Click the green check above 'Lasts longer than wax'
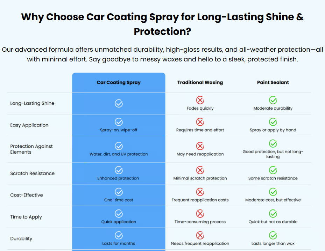The image size is (325, 251). (273, 235)
